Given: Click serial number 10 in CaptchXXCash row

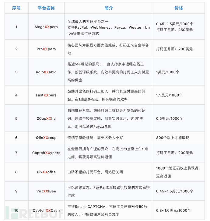Looking at the screenshot, I should click(16, 210).
